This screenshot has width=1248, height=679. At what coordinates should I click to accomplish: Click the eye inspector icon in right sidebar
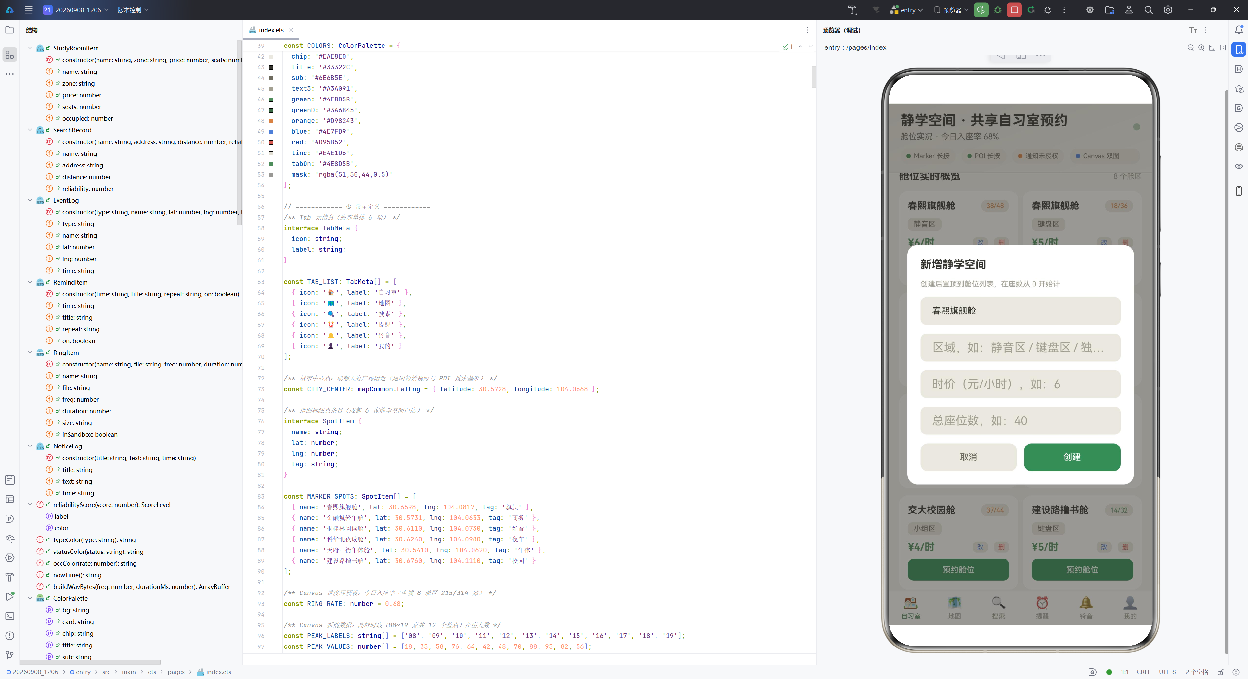pyautogui.click(x=1238, y=166)
